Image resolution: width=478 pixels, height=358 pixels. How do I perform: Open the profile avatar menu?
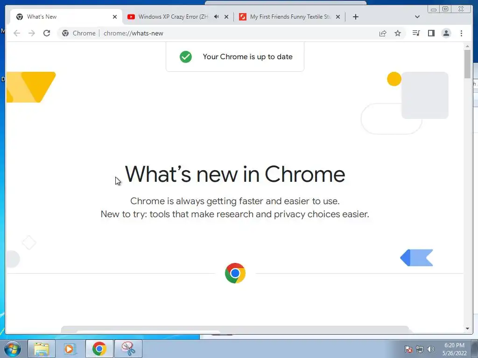point(446,33)
